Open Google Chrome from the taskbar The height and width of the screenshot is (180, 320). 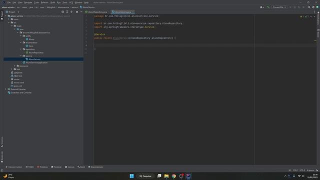click(173, 176)
